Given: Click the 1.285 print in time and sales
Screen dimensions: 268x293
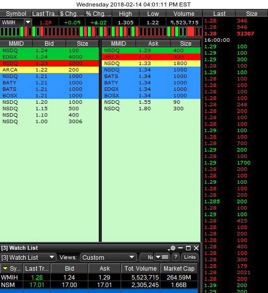Looking at the screenshot, I should 212,202.
